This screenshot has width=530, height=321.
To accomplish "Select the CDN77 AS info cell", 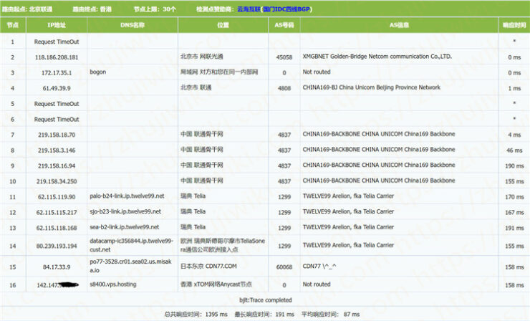I will click(x=319, y=266).
